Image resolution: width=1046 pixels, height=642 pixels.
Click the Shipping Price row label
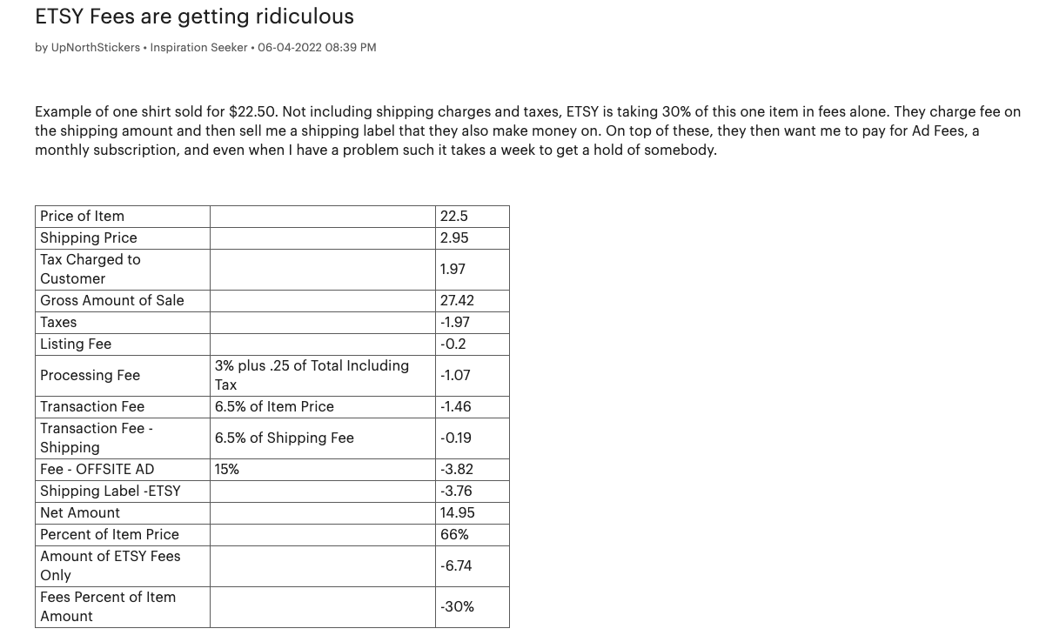tap(89, 238)
